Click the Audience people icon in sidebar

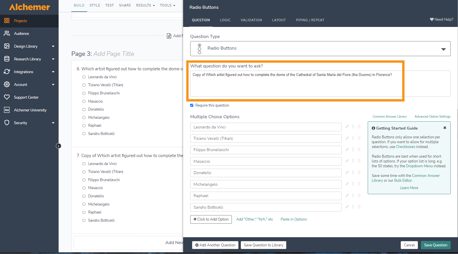(x=7, y=33)
